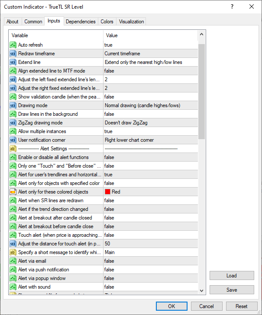
Task: Click the Extend line enum icon
Action: (13, 62)
